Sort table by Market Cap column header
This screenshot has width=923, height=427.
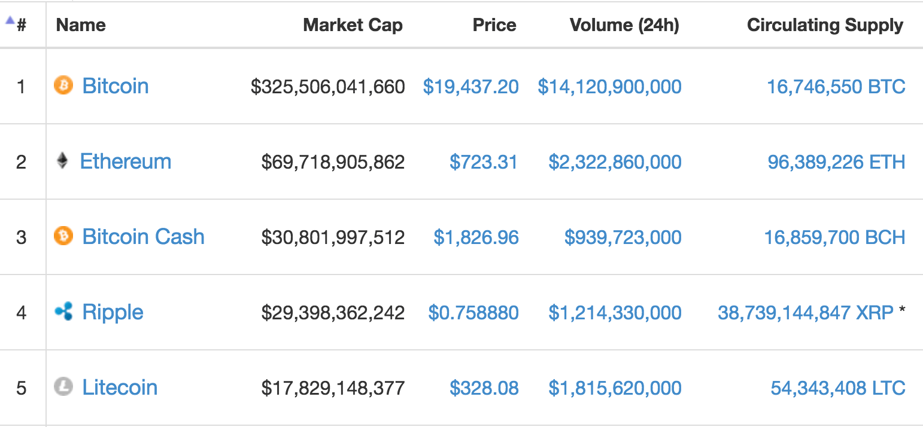pyautogui.click(x=353, y=25)
